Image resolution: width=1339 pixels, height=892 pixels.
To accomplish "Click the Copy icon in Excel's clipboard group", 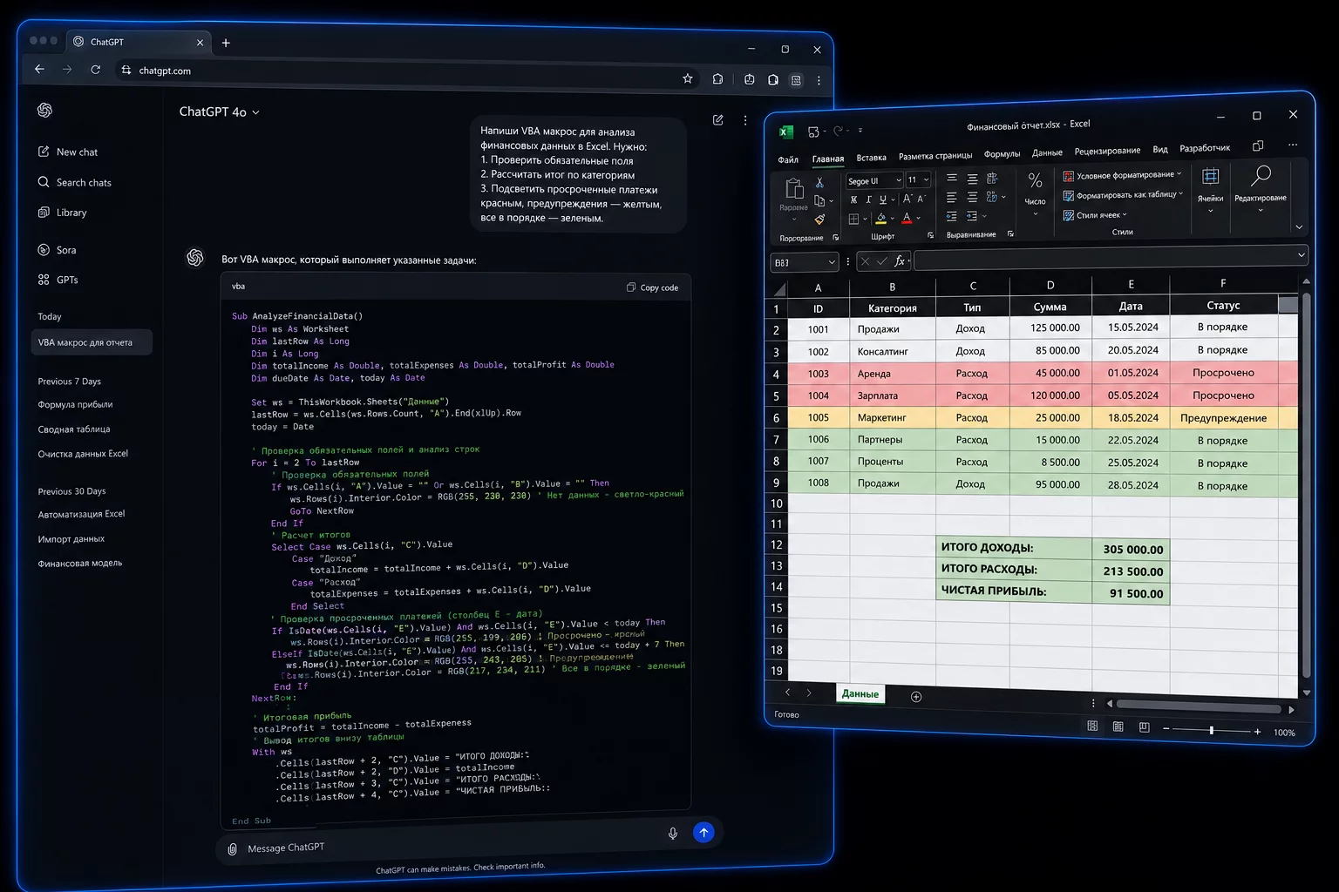I will point(819,200).
